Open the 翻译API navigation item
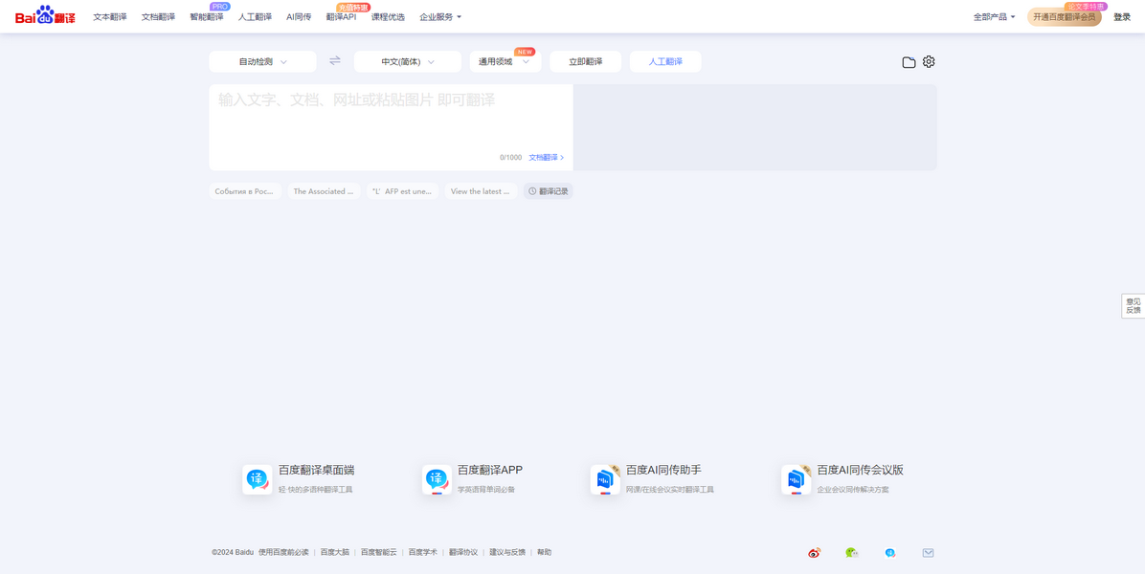The width and height of the screenshot is (1145, 574). coord(341,17)
